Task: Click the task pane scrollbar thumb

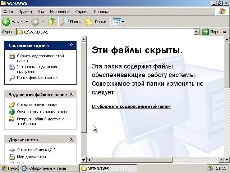Action: (x=84, y=88)
